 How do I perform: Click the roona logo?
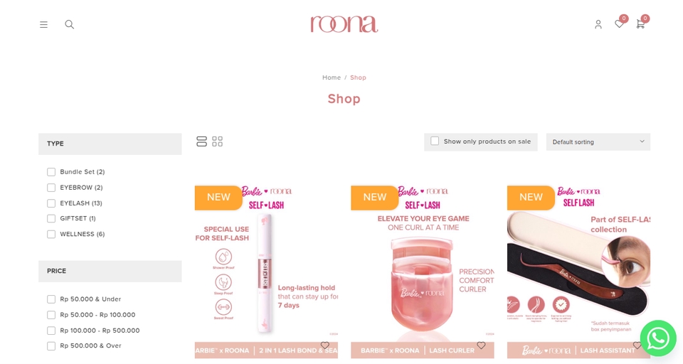pos(344,24)
